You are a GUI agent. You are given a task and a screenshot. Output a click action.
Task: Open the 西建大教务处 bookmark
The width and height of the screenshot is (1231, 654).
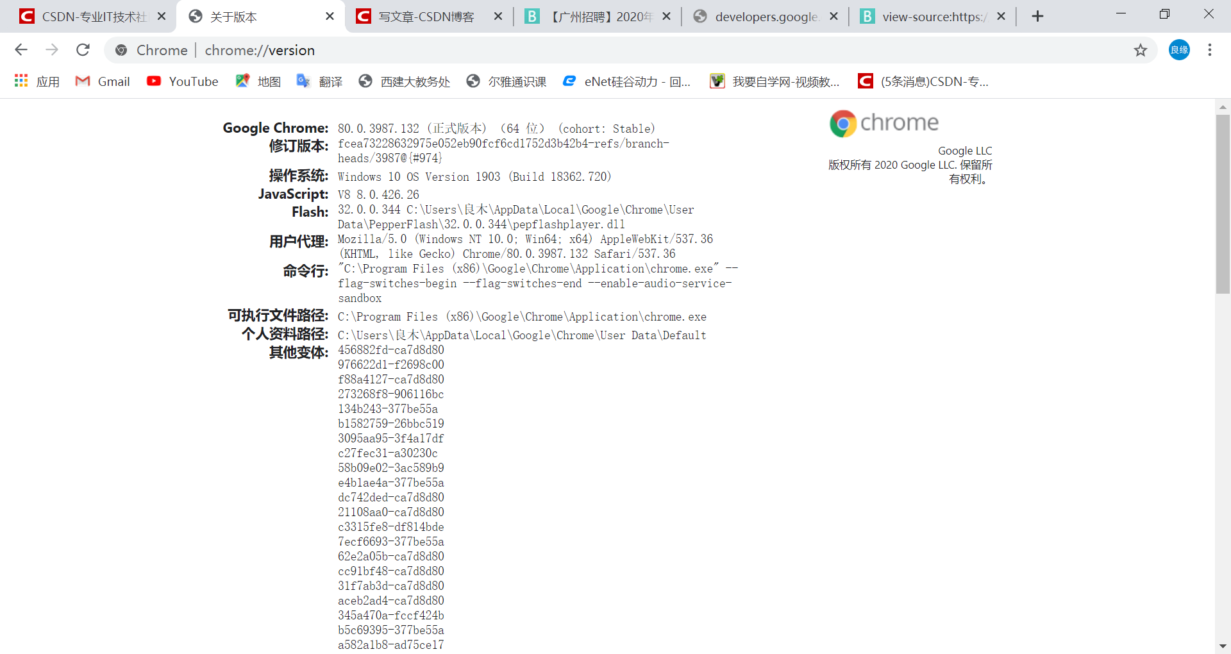[x=404, y=81]
